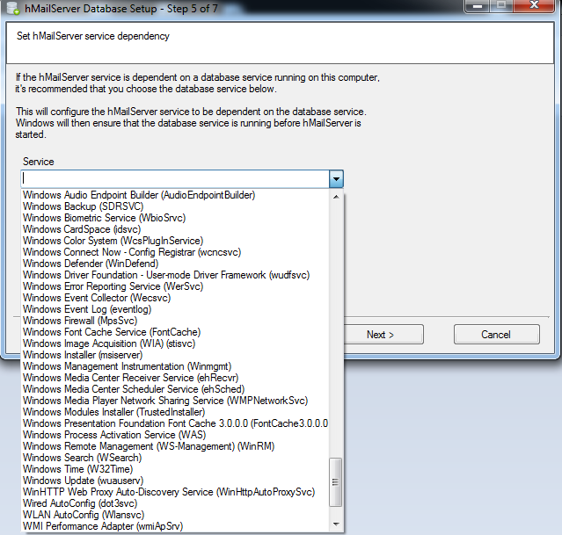This screenshot has height=535, width=562.
Task: Select Windows CardSpace (idsvc)
Action: pyautogui.click(x=175, y=229)
